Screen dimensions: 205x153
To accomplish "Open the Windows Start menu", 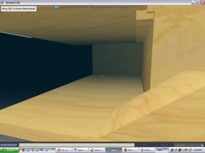I will pos(9,150).
